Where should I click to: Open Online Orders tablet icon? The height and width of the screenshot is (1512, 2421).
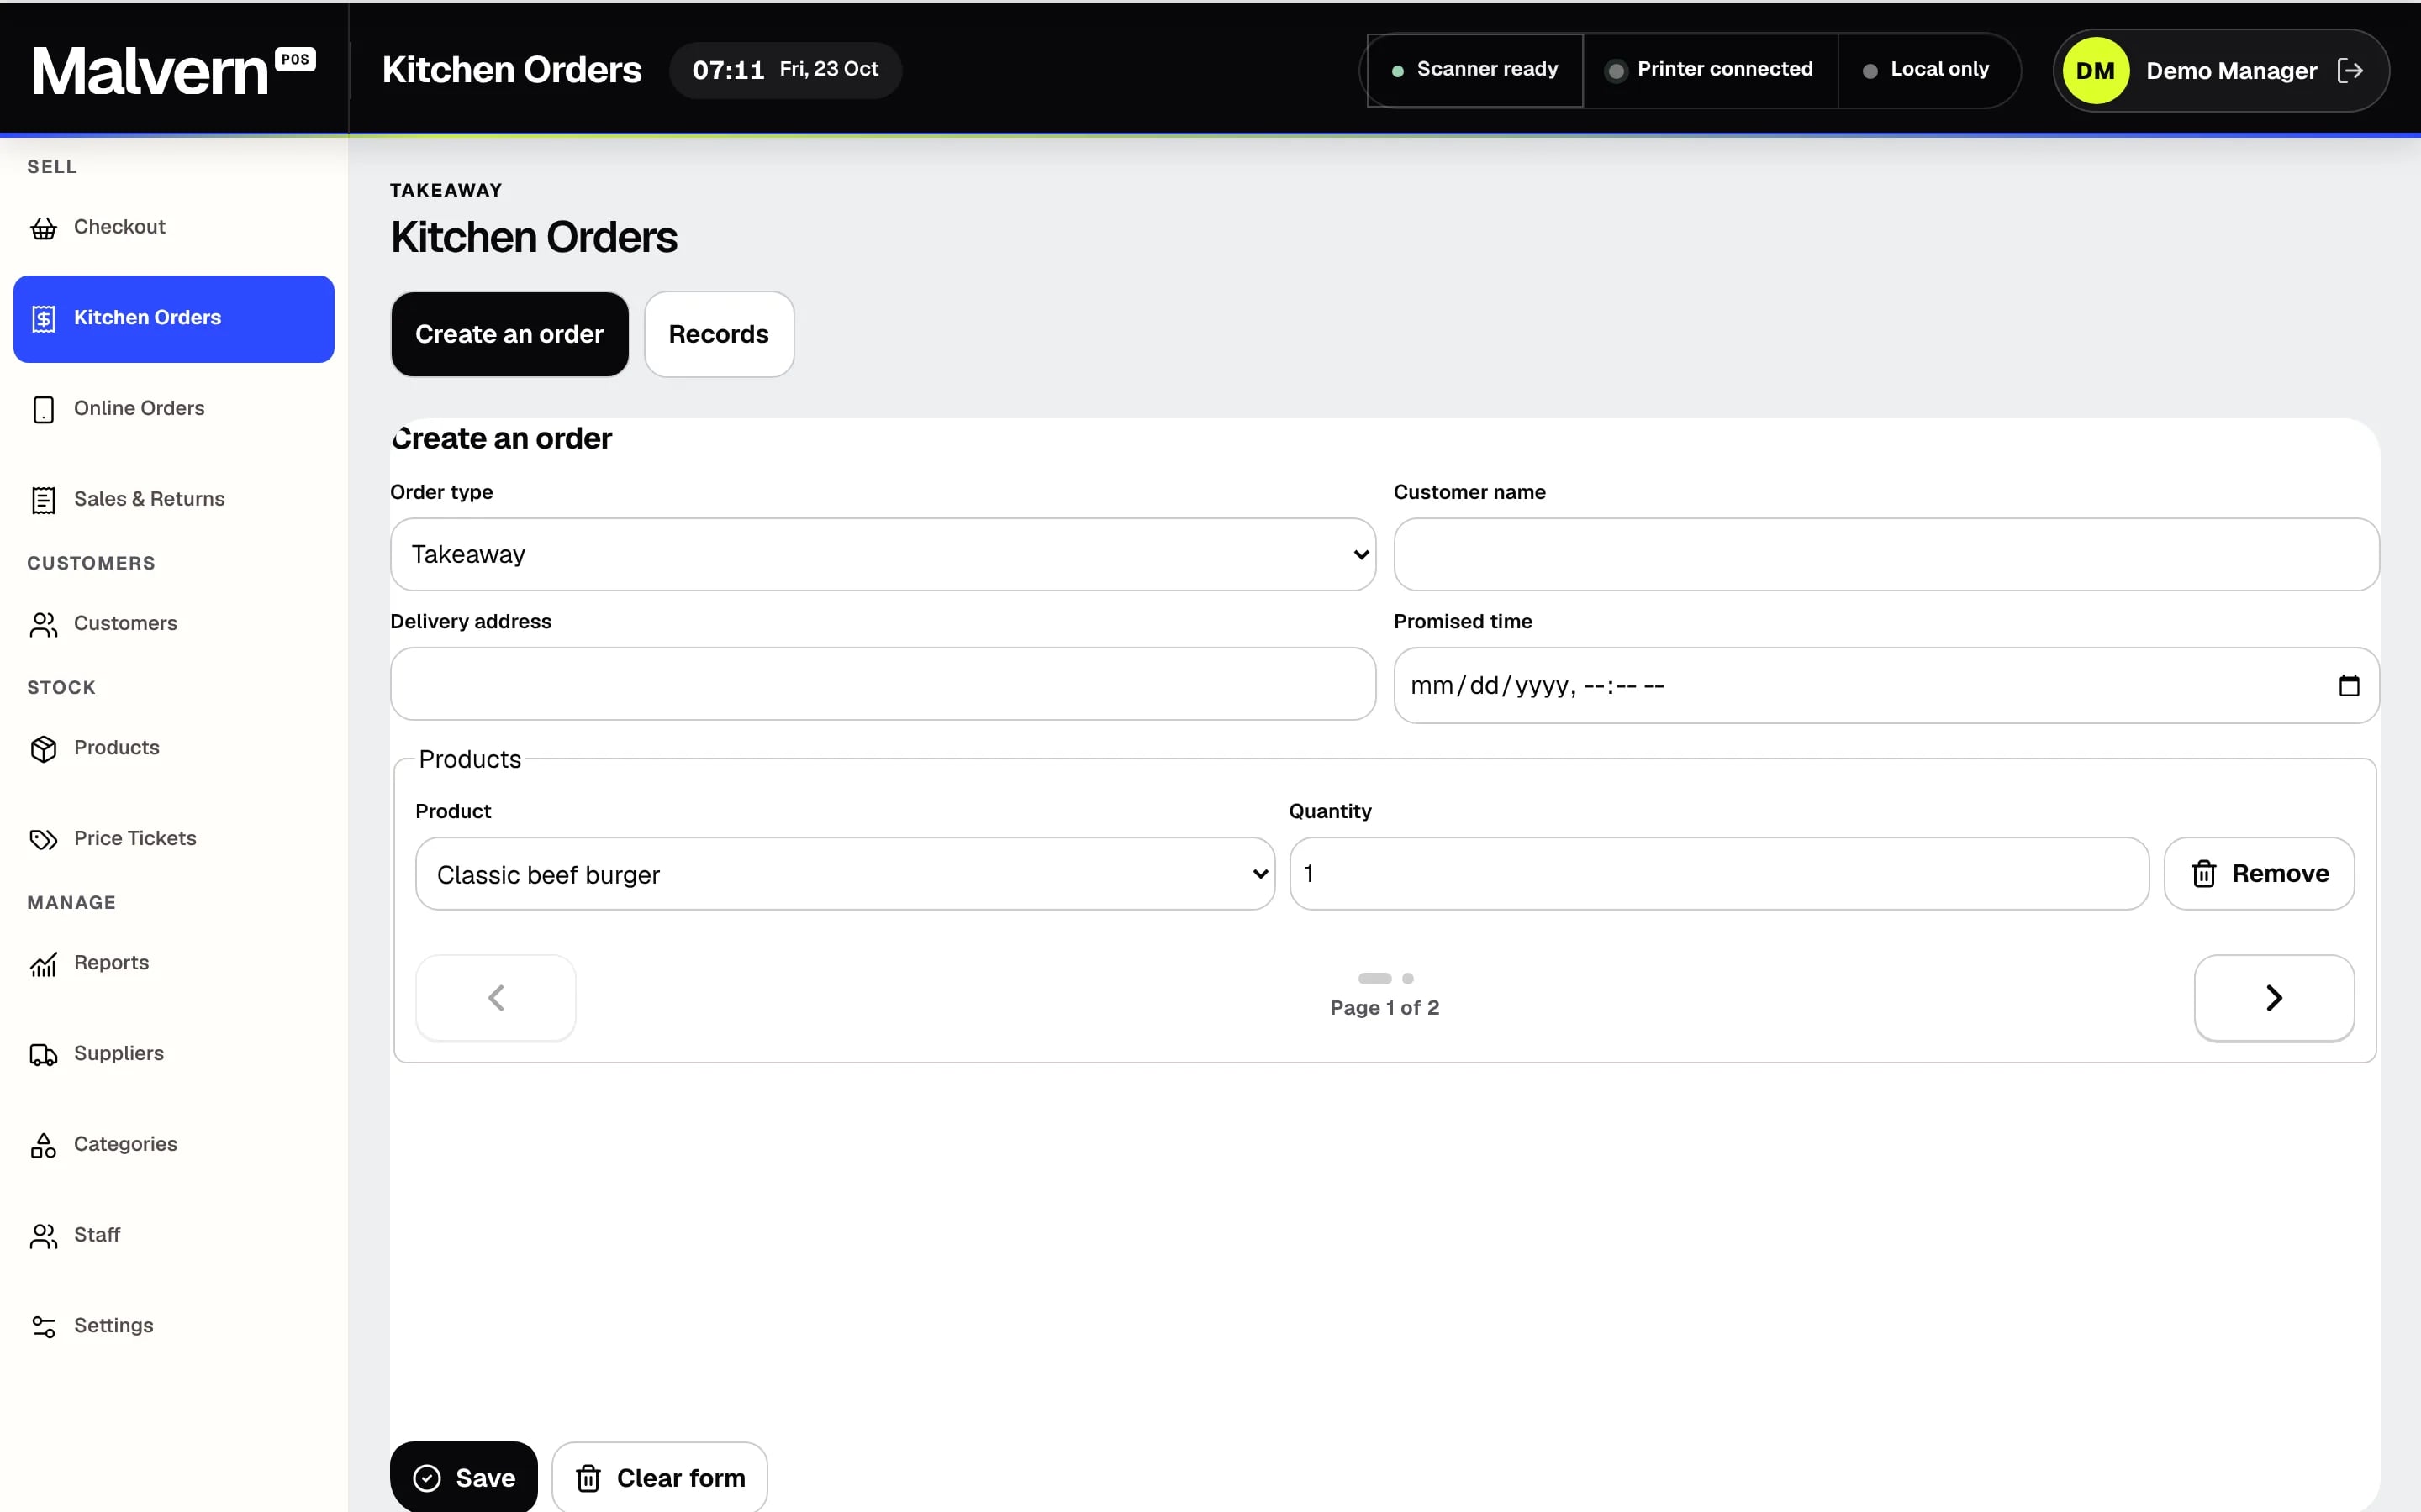(43, 409)
